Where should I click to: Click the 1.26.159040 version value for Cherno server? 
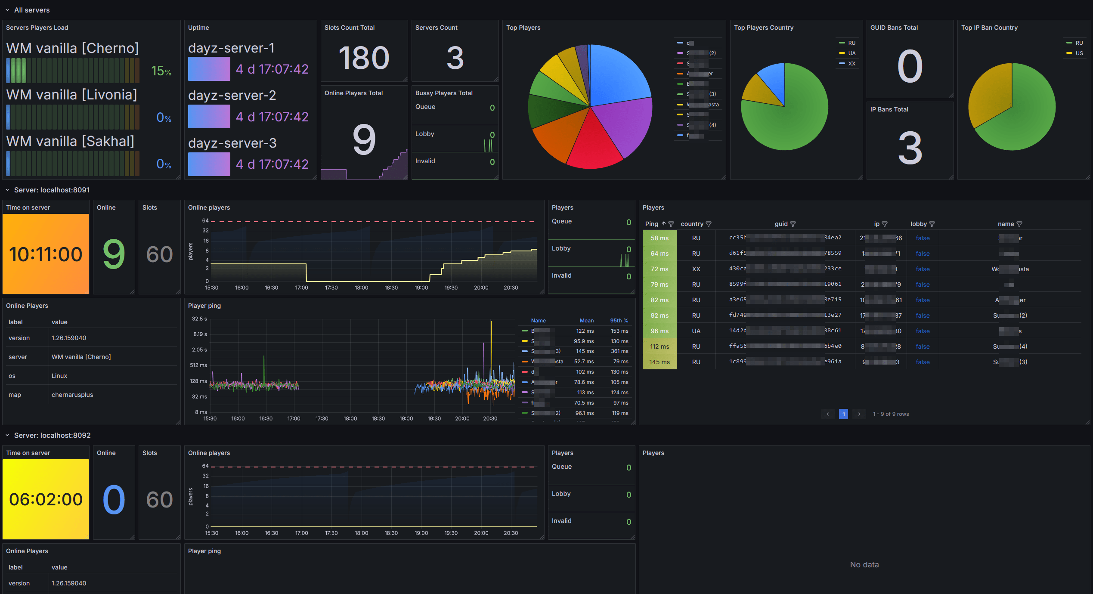coord(69,338)
